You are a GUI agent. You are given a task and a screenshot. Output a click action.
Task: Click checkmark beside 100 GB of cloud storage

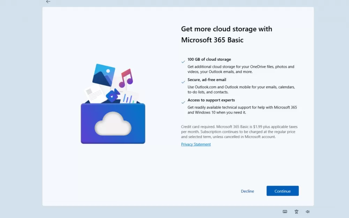point(183,62)
